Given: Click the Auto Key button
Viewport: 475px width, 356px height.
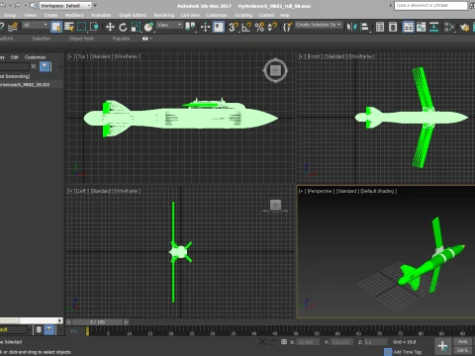Looking at the screenshot, I should (462, 342).
